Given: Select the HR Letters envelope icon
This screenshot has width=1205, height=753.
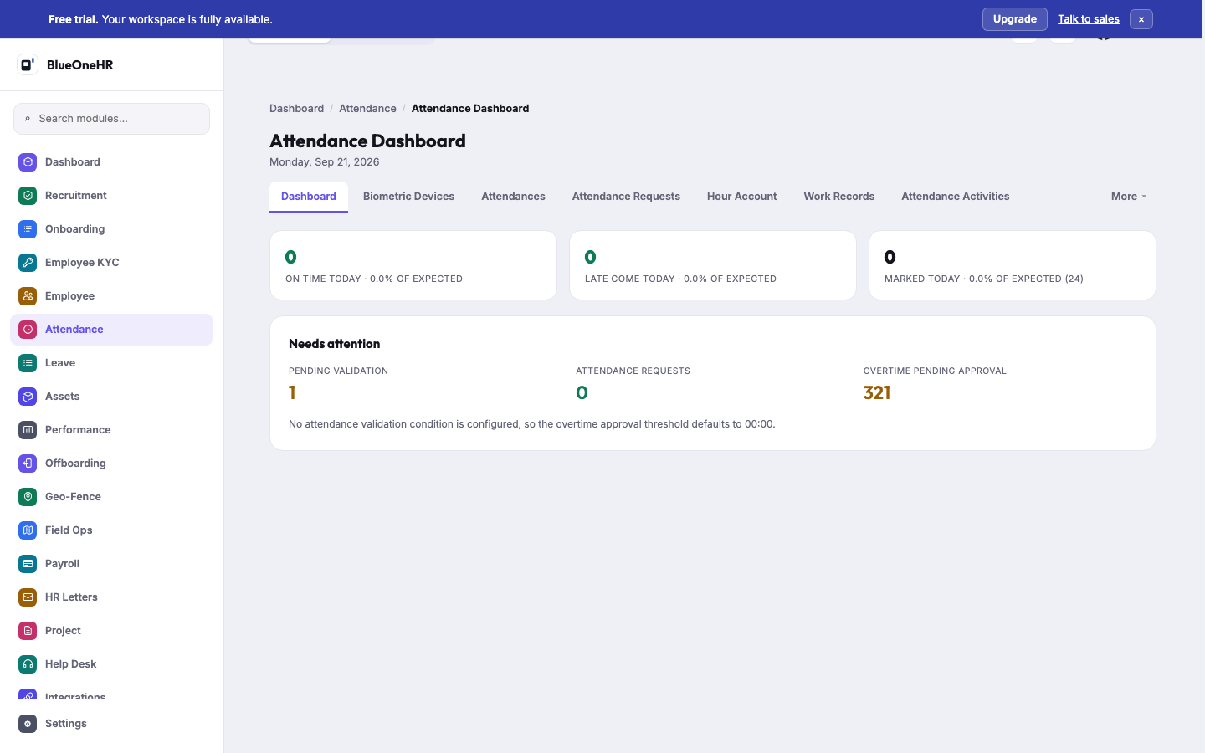Looking at the screenshot, I should (28, 597).
